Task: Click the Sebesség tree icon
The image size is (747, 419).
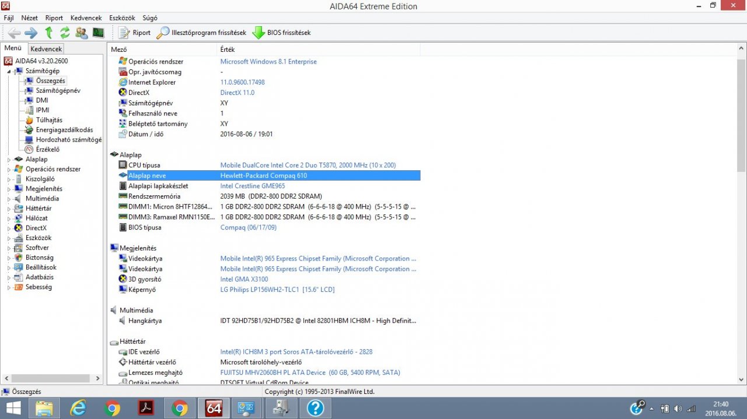Action: click(19, 287)
